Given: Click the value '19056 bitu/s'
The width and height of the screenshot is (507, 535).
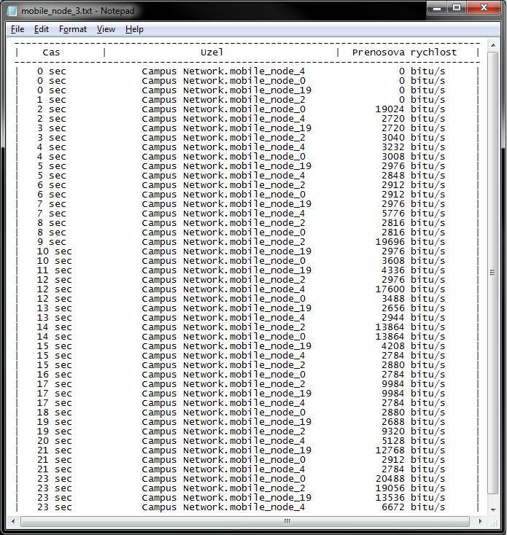Looking at the screenshot, I should [x=410, y=488].
